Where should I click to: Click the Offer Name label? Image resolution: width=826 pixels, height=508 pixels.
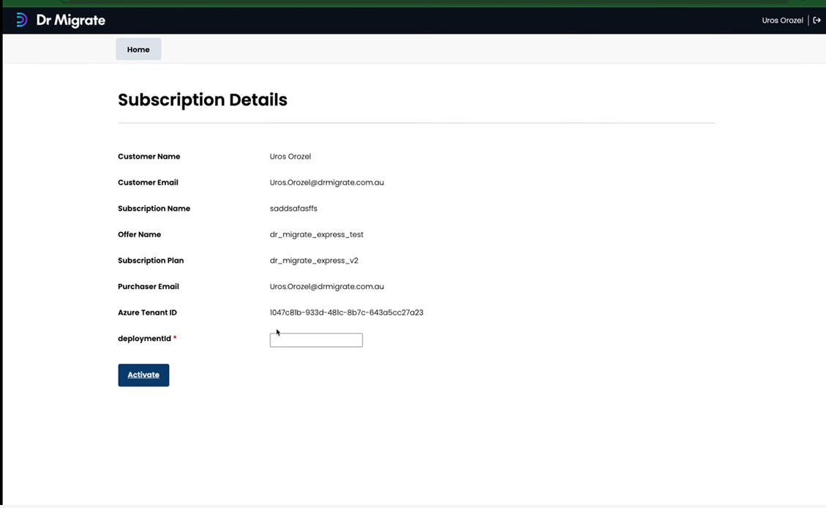[x=140, y=234]
